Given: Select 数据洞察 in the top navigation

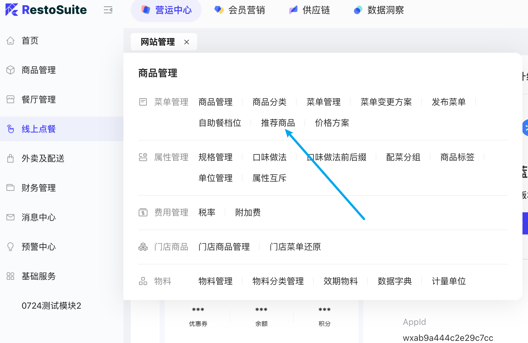Looking at the screenshot, I should (379, 10).
